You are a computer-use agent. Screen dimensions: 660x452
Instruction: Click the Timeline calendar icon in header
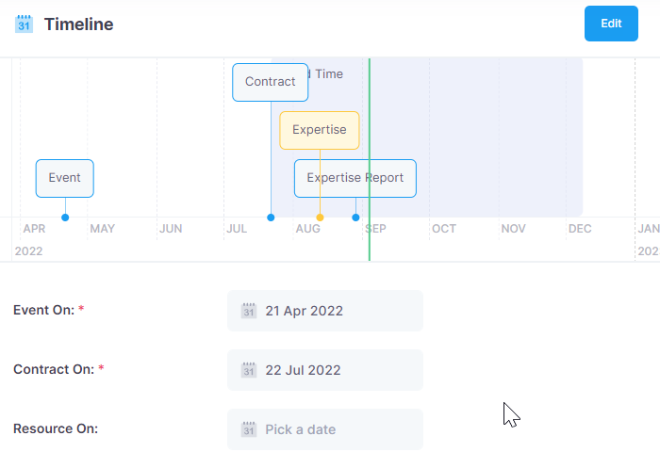tap(24, 24)
